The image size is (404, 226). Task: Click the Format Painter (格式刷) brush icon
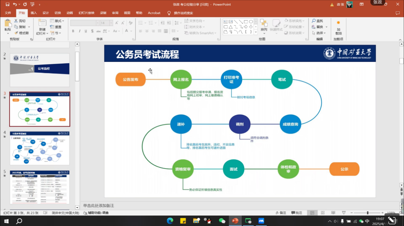tap(16, 33)
